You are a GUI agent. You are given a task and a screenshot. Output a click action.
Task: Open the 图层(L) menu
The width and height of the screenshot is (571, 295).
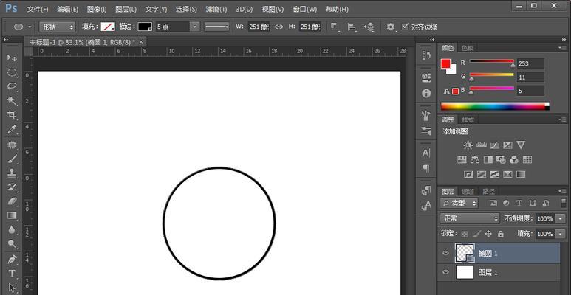point(126,9)
